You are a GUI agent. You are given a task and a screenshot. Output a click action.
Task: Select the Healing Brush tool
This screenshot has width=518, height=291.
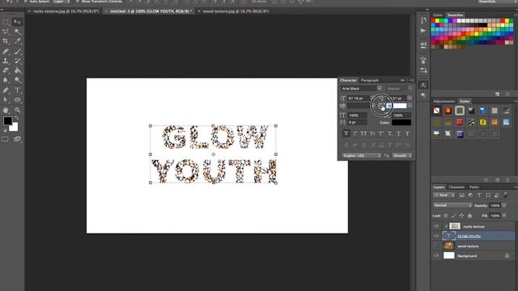[6, 52]
